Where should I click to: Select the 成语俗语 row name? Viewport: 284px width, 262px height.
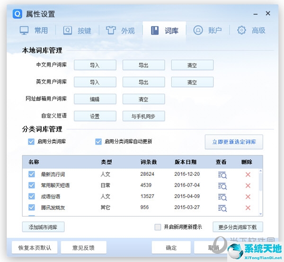point(50,196)
